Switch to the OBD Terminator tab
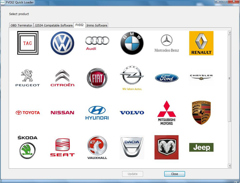Viewport: 240px width, 183px height. click(x=21, y=25)
